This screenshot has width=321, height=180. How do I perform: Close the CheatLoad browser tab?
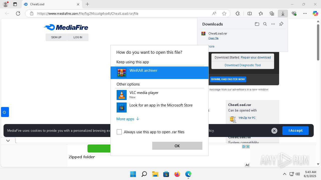click(x=78, y=4)
